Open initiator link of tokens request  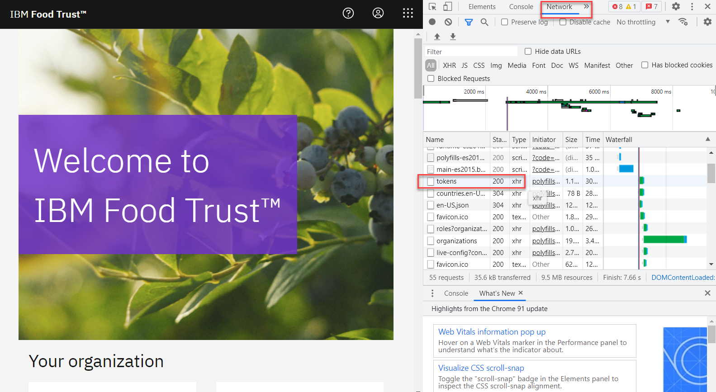pyautogui.click(x=546, y=181)
